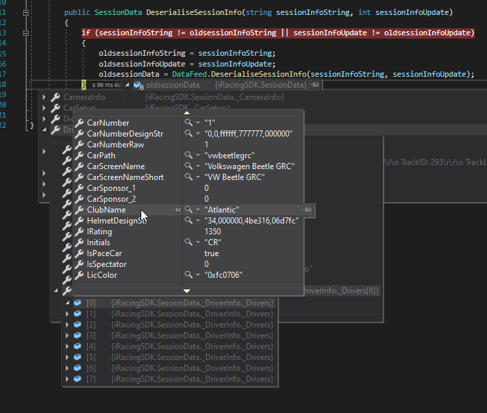
Task: Expand Drivers element [1]
Action: [67, 314]
